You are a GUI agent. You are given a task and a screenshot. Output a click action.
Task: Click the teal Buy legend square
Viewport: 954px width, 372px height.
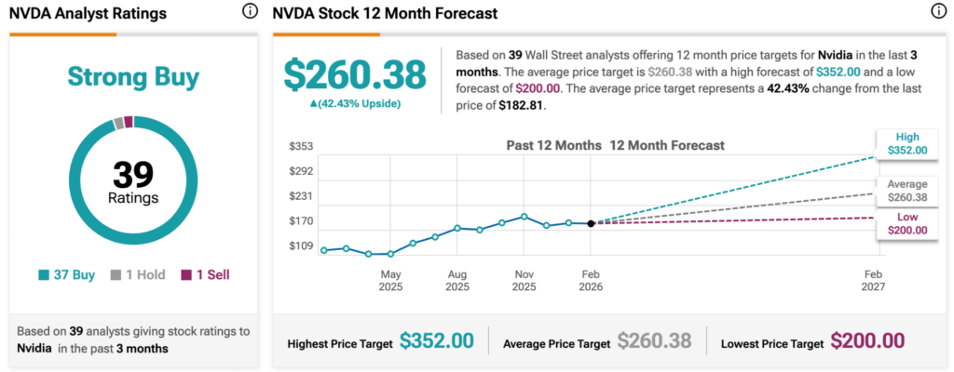tap(45, 274)
